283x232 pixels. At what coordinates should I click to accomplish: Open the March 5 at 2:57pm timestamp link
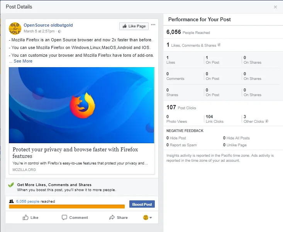coord(39,31)
